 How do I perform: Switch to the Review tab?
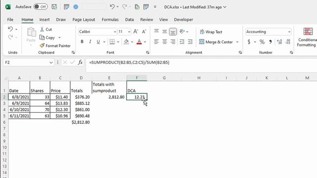click(147, 20)
